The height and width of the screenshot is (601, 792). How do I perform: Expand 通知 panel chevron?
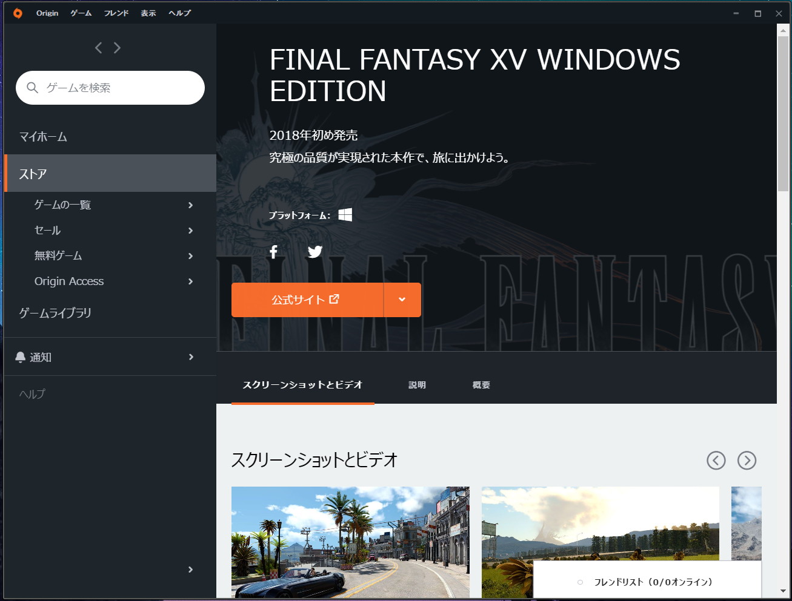click(x=191, y=357)
